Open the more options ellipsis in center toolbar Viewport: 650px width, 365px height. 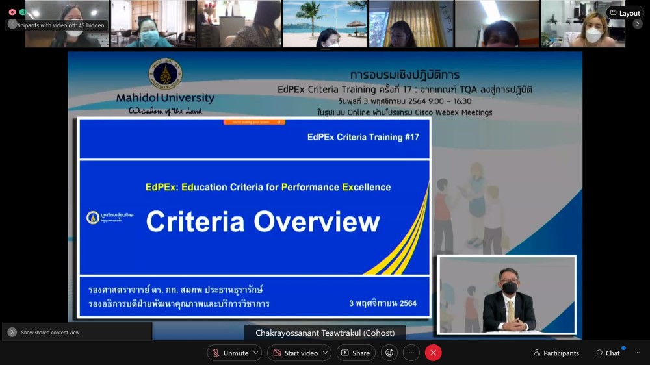pos(411,353)
